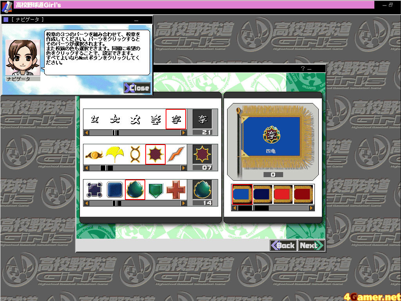Select the third stylized kanji character option

coord(135,120)
